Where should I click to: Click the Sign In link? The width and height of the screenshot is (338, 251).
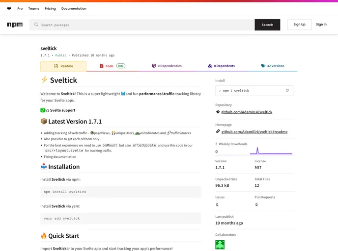coord(321,25)
